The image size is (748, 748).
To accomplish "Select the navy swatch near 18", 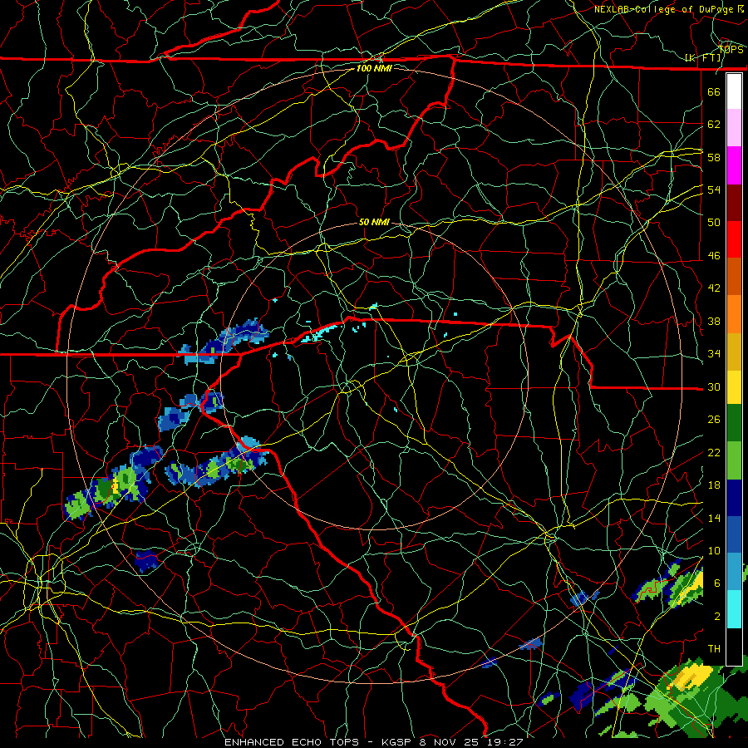I will coord(734,498).
